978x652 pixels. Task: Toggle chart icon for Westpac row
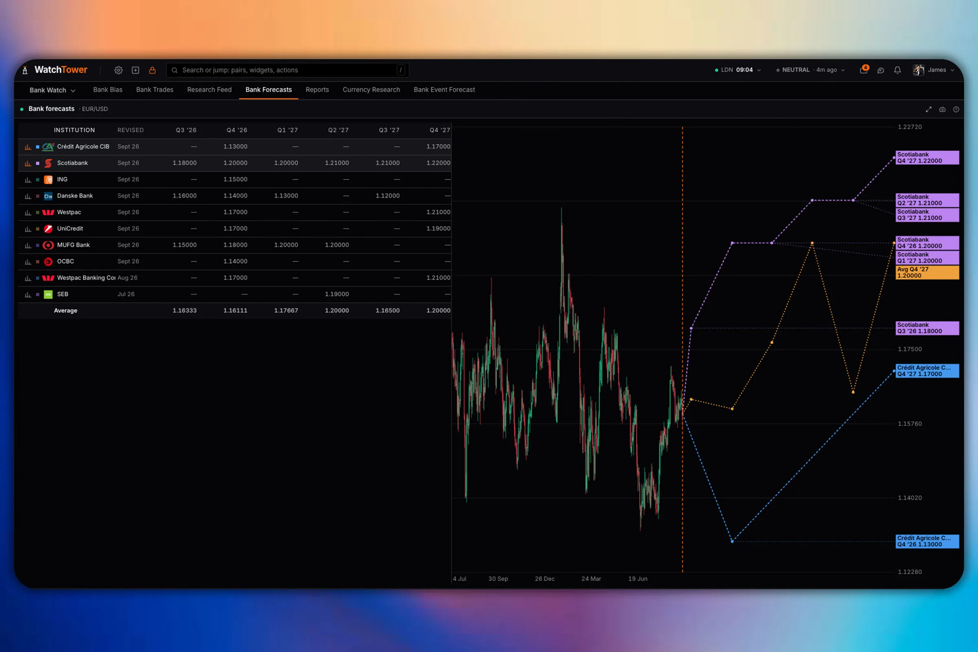(28, 212)
